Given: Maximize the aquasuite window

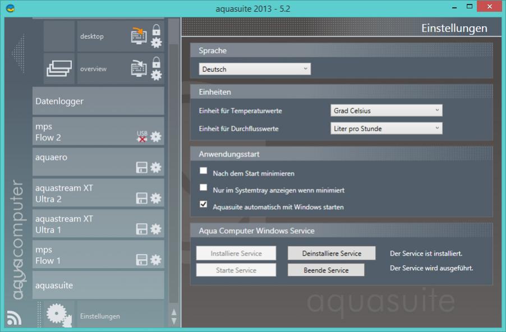Looking at the screenshot, I should tap(470, 7).
